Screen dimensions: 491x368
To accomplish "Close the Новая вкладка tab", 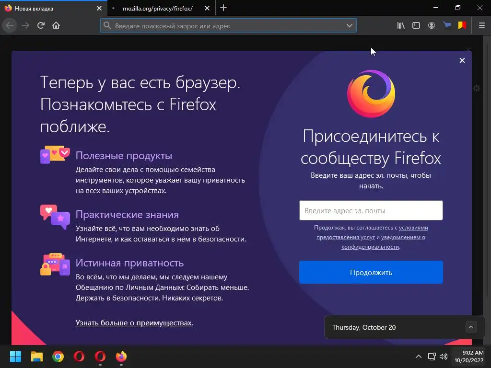I will [x=99, y=9].
